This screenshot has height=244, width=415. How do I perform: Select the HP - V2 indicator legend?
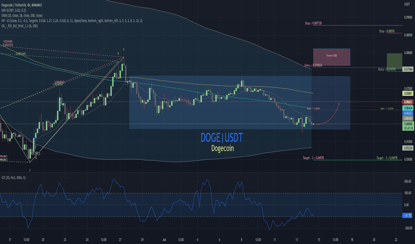coord(72,20)
